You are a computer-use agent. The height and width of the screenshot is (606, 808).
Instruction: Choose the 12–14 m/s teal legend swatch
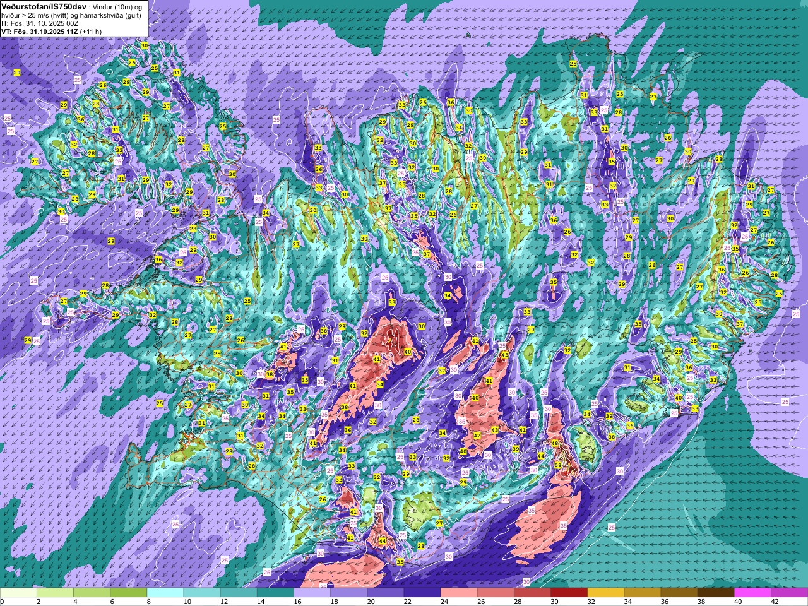(239, 593)
